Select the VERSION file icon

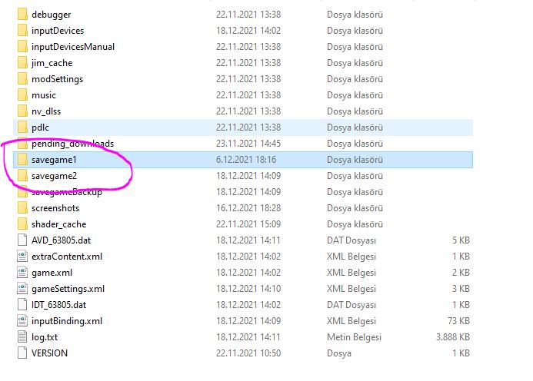pos(22,353)
